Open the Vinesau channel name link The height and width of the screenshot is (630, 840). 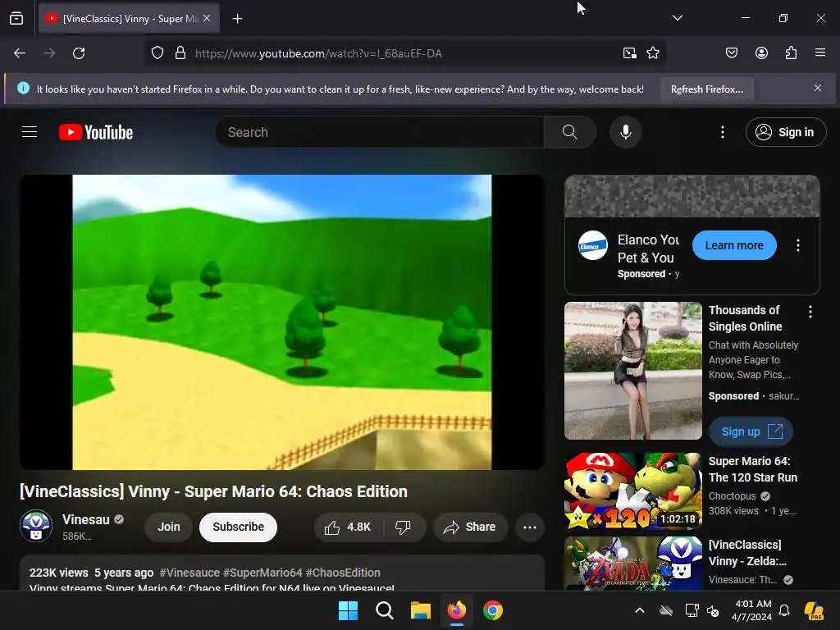[85, 519]
